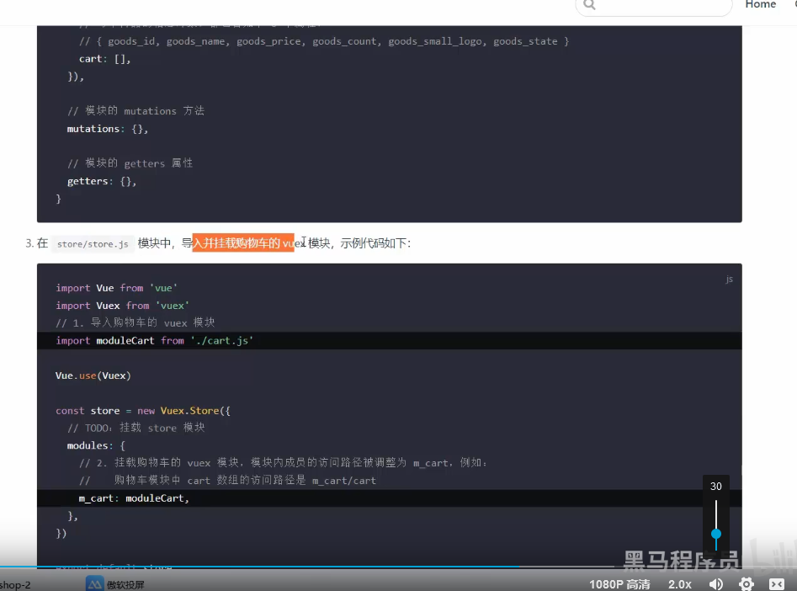Click the import Vue from 'vue' line
Image resolution: width=797 pixels, height=591 pixels.
coord(116,288)
